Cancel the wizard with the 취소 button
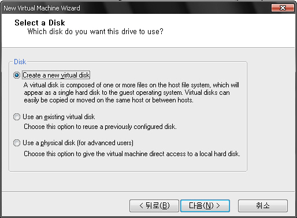Image resolution: width=297 pixels, height=218 pixels. click(263, 206)
